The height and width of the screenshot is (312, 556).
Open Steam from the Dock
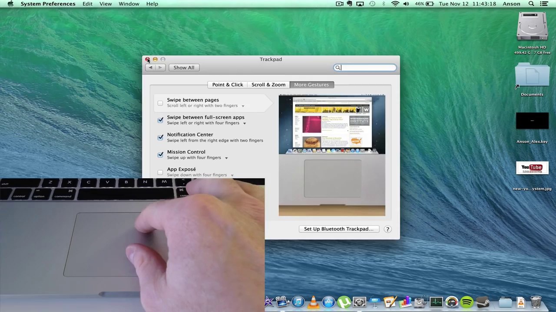tap(483, 302)
